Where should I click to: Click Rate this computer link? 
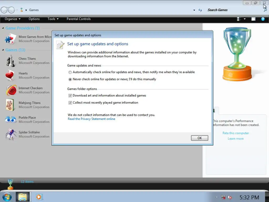coord(236,133)
